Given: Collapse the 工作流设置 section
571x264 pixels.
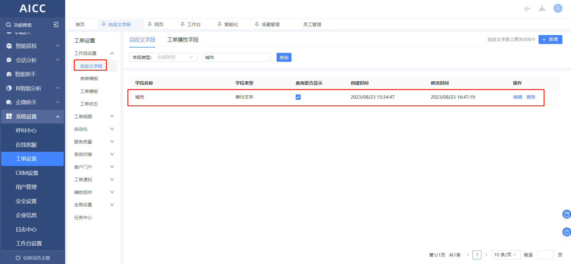Looking at the screenshot, I should point(112,53).
